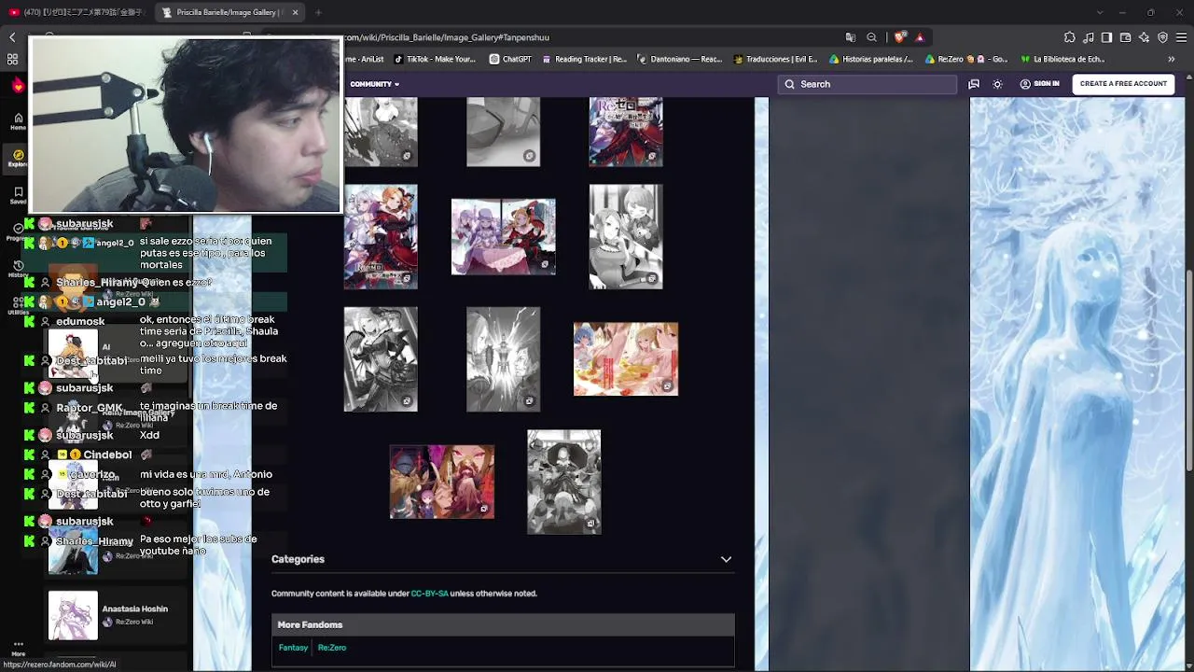
Task: Open the Fandom discussions icon
Action: (974, 84)
